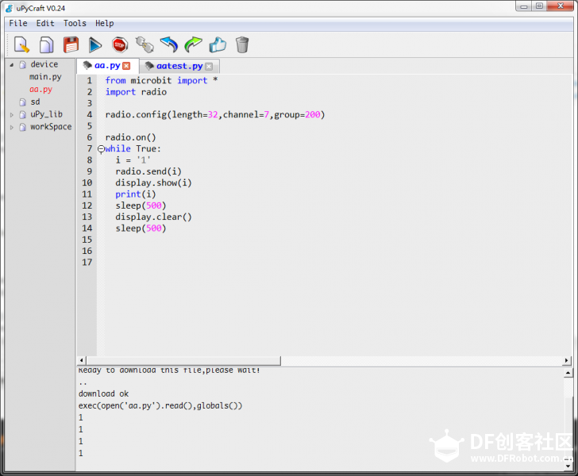The height and width of the screenshot is (476, 578).
Task: Open the File menu
Action: tap(18, 23)
